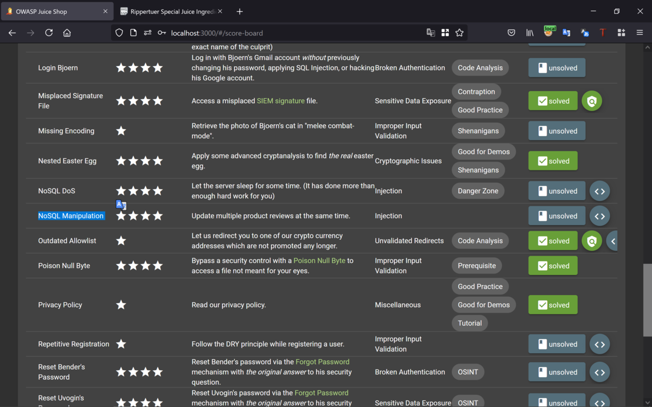Open mitigation shield icon for Outdated Allowlist
Image resolution: width=652 pixels, height=407 pixels.
pos(592,241)
